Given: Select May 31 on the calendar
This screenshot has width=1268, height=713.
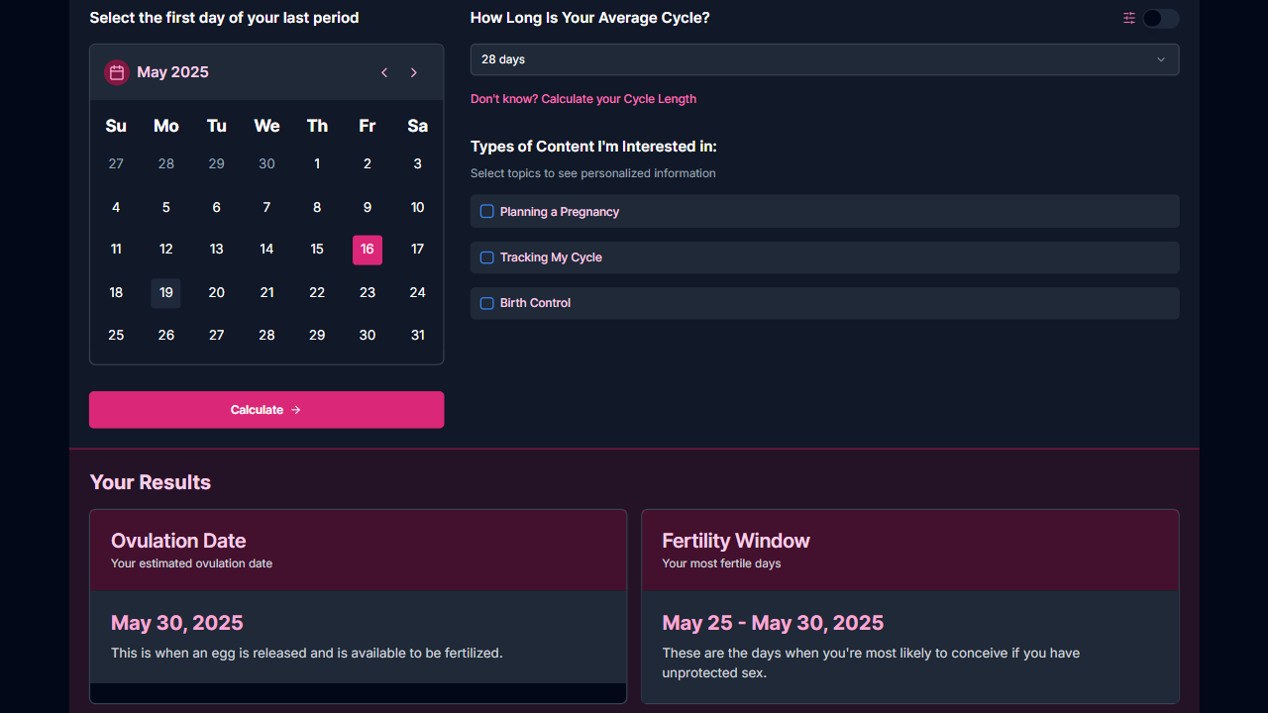Looking at the screenshot, I should coord(417,335).
